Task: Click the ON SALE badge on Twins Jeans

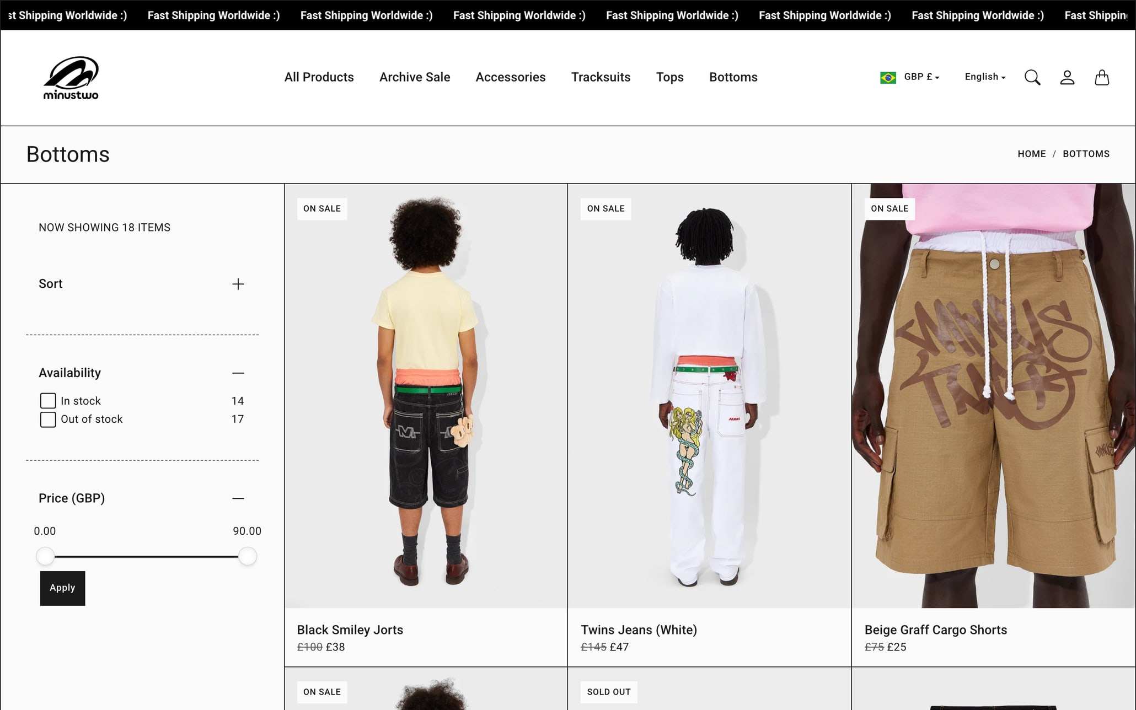Action: tap(605, 209)
